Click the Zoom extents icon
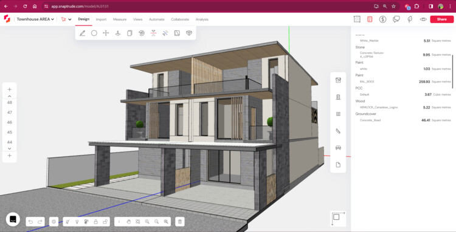456x232 pixels. (x=138, y=222)
